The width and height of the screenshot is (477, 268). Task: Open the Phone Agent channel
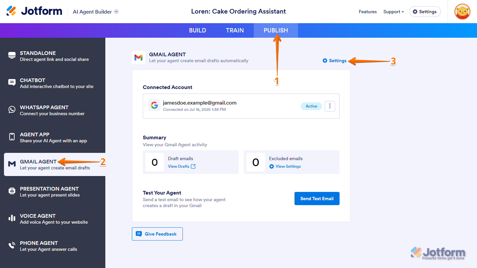53,246
